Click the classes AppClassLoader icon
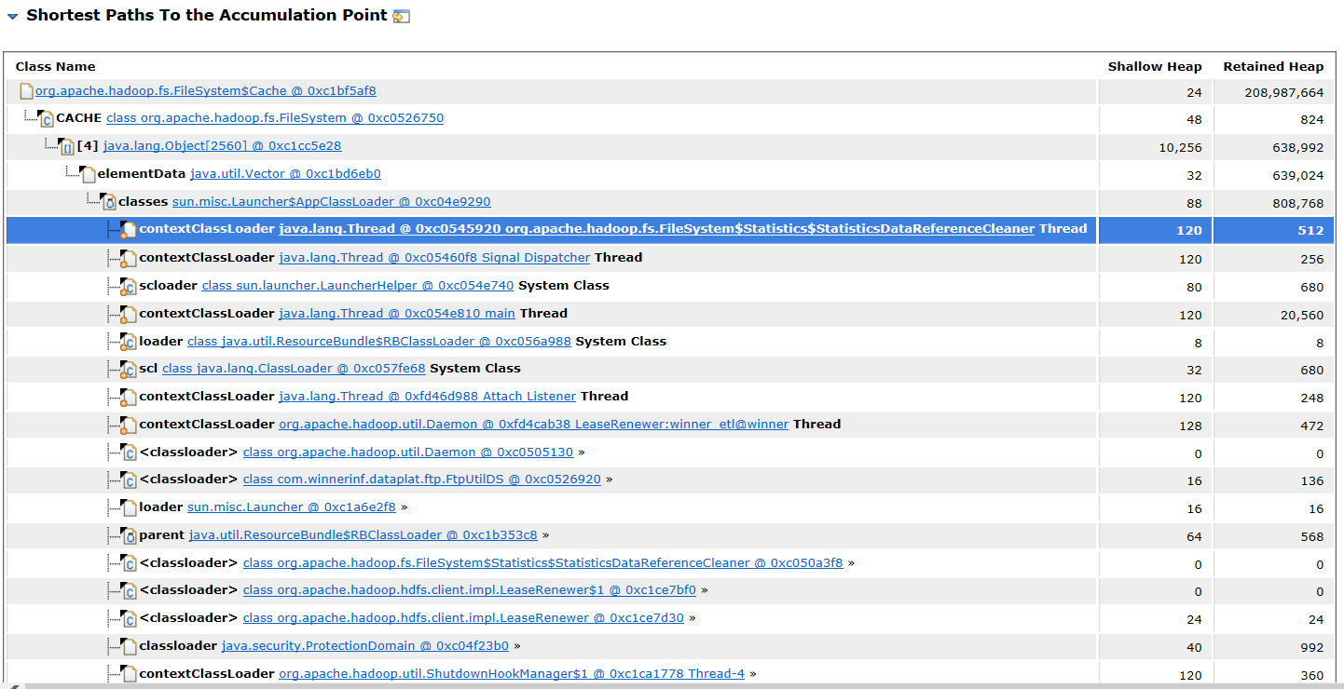Viewport: 1344px width, 689px height. click(x=109, y=202)
